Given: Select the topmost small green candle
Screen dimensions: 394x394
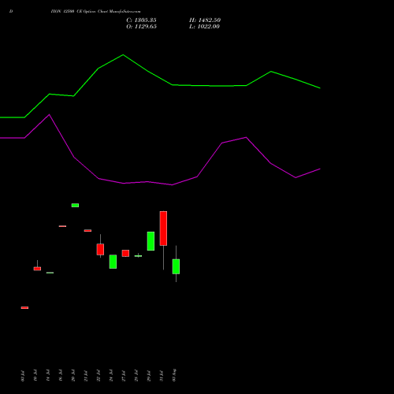Looking at the screenshot, I should (75, 205).
